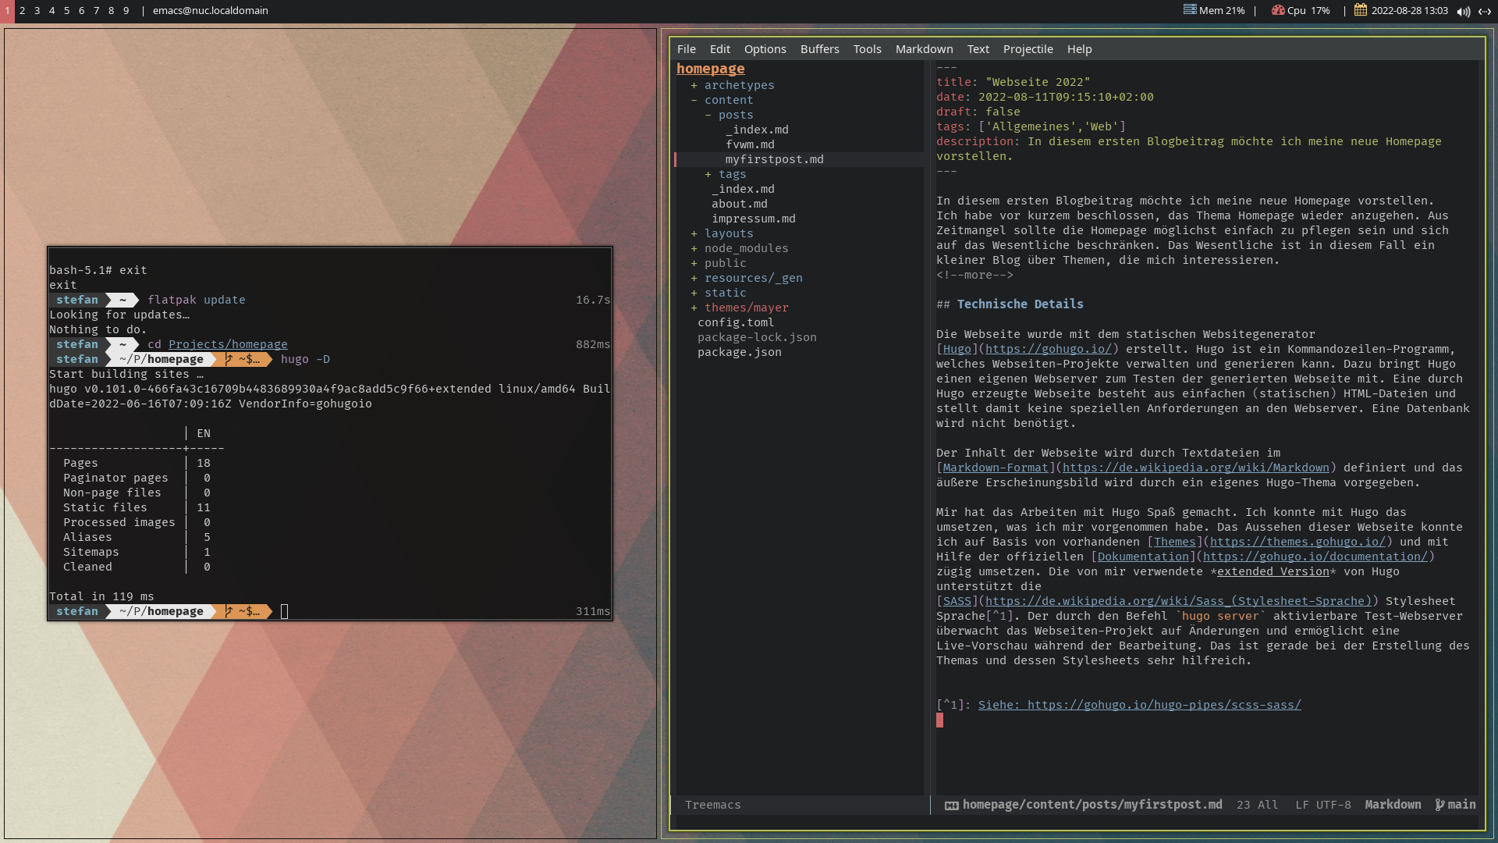Click the 'Technische Details' heading

coord(1020,304)
